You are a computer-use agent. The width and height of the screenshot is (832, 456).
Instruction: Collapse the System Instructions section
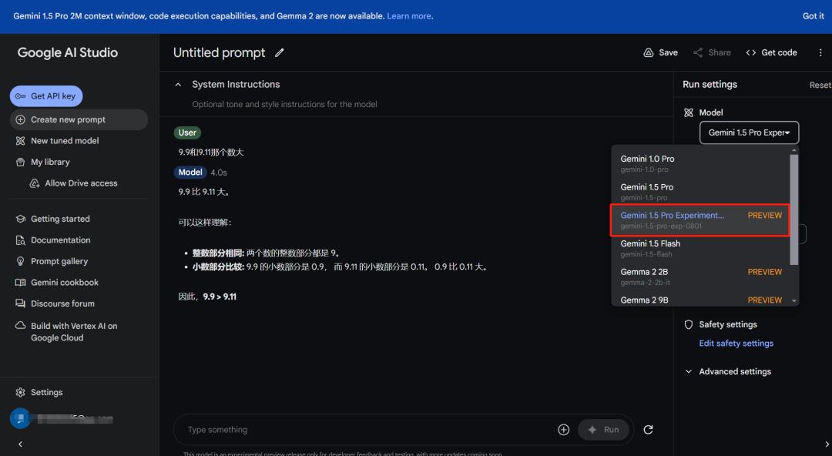[178, 83]
